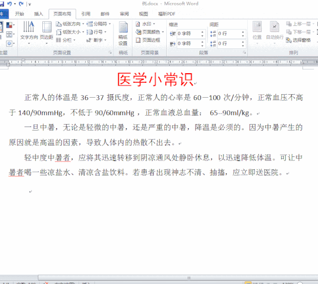Image resolution: width=318 pixels, height=284 pixels.
Task: Click the first line indent marker on ruler
Action: [x=23, y=60]
